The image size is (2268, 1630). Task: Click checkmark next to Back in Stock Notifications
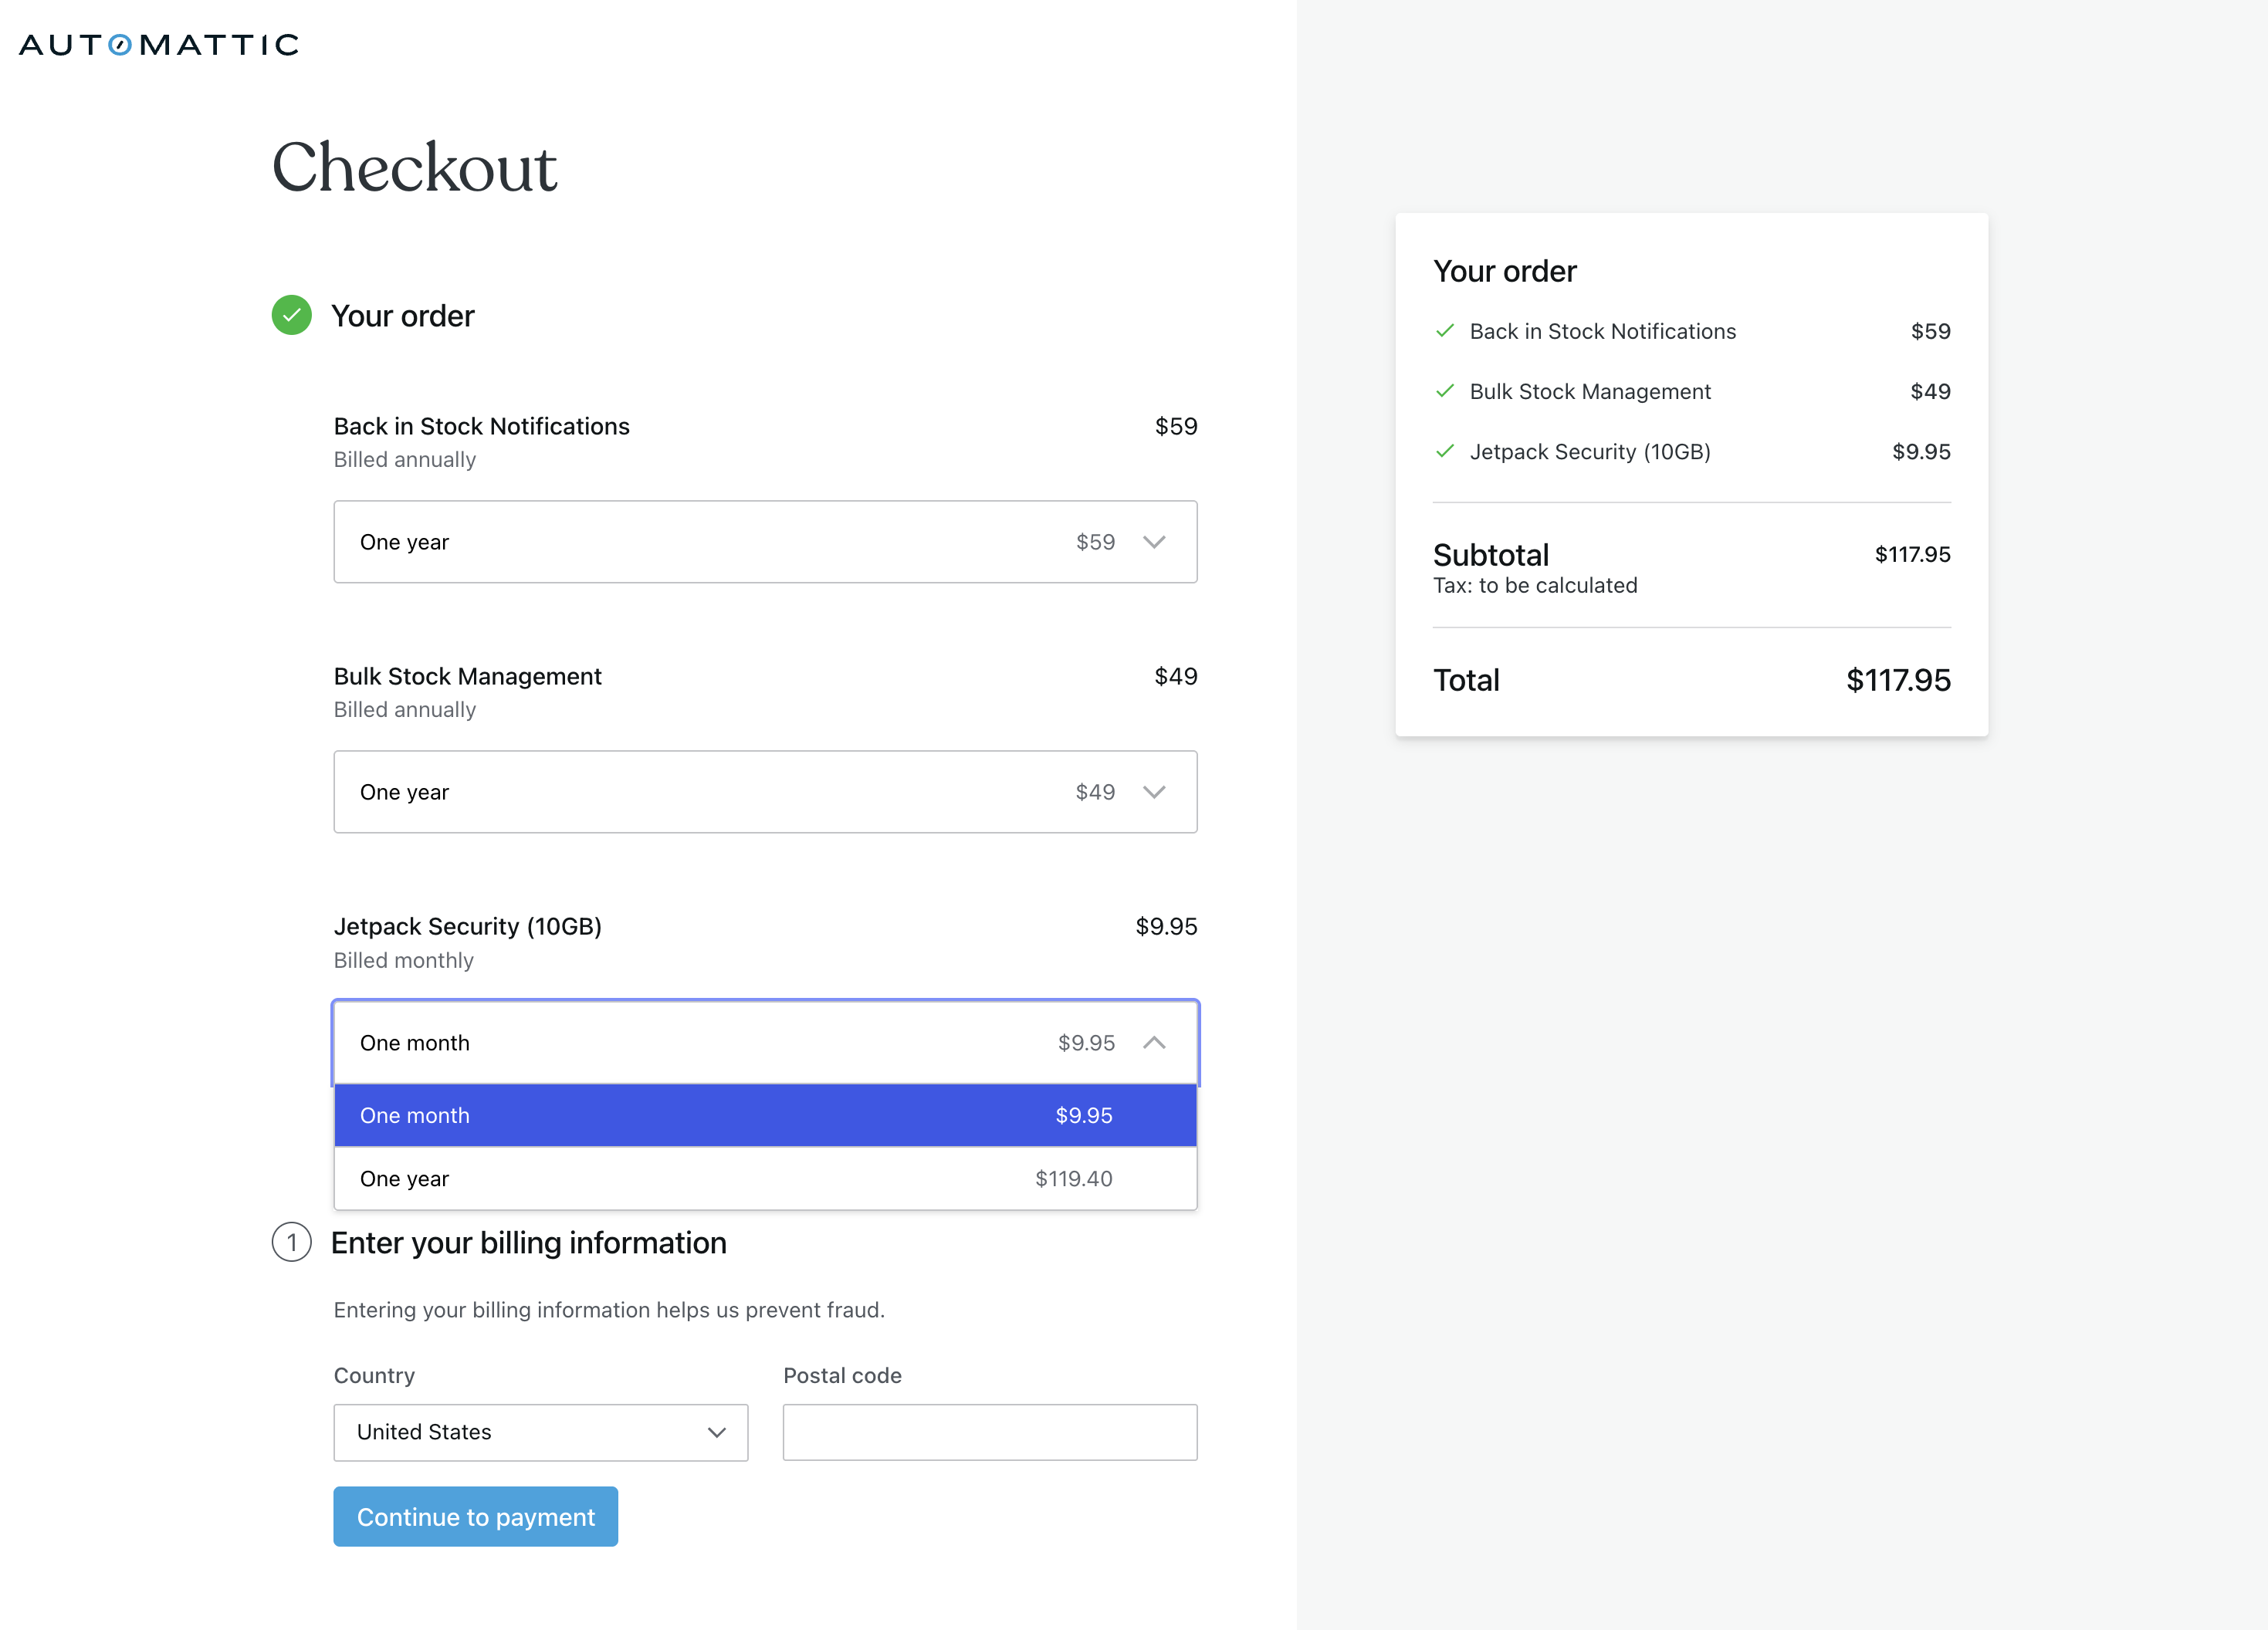[x=1444, y=331]
